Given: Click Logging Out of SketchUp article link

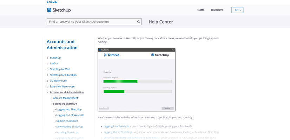Looking at the screenshot, I should point(118,132).
